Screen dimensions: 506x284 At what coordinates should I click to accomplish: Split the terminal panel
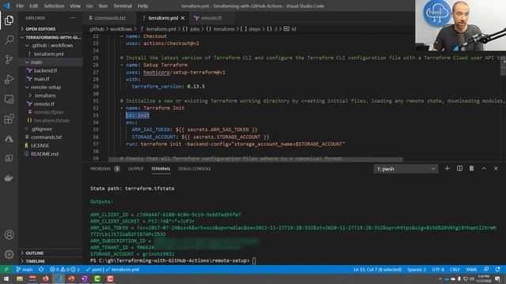tap(459, 168)
